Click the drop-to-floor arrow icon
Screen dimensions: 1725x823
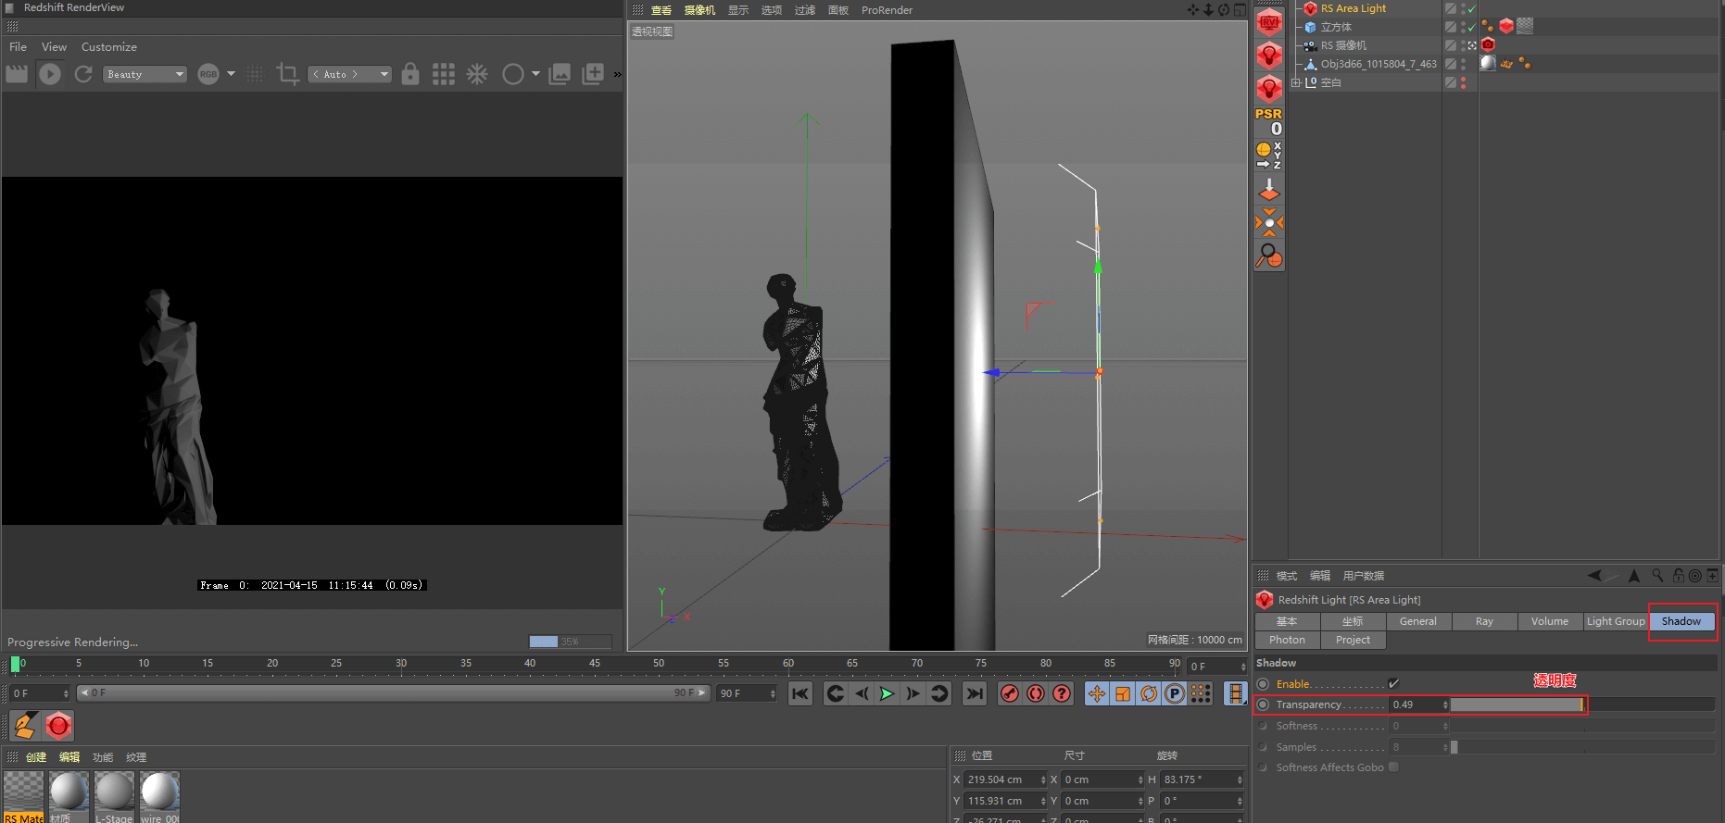click(x=1269, y=189)
